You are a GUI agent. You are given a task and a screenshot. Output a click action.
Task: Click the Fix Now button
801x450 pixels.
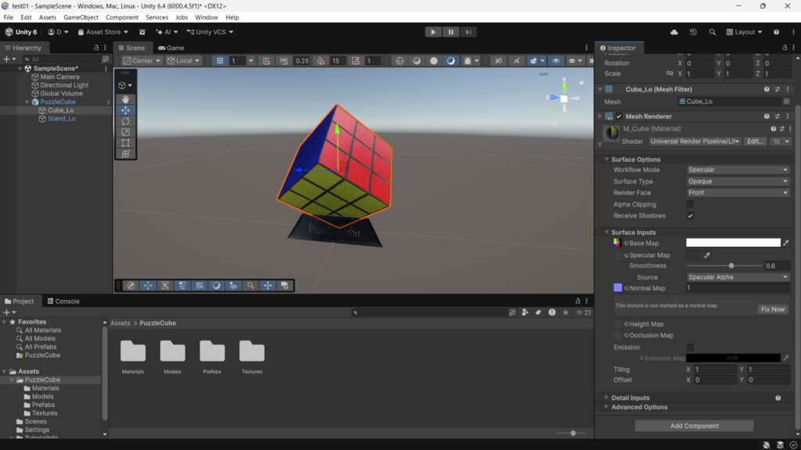(772, 309)
